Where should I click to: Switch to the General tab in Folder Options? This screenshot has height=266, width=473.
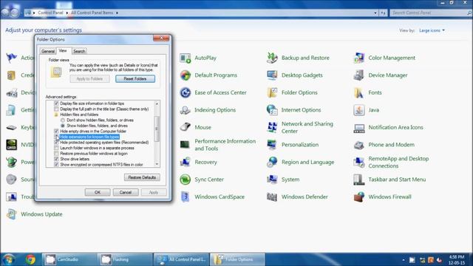point(47,51)
